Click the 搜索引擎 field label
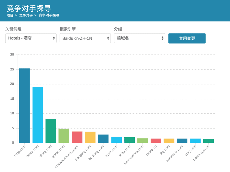230x172 pixels. pyautogui.click(x=68, y=29)
